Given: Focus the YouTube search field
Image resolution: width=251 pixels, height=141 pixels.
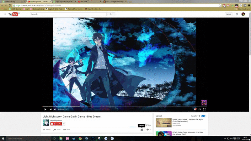Looking at the screenshot, I should [68, 14].
